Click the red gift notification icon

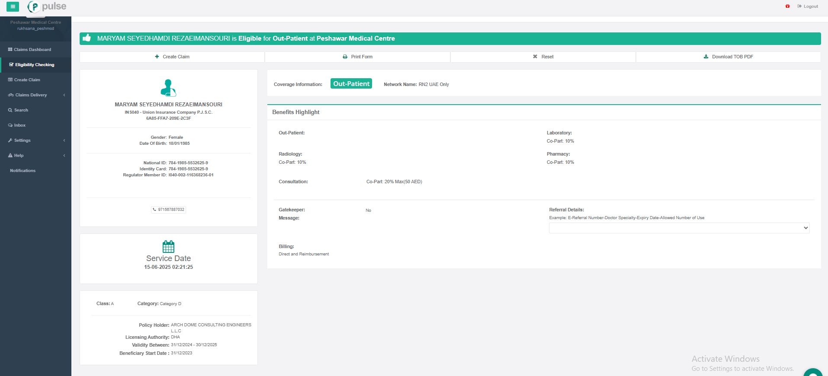click(787, 6)
